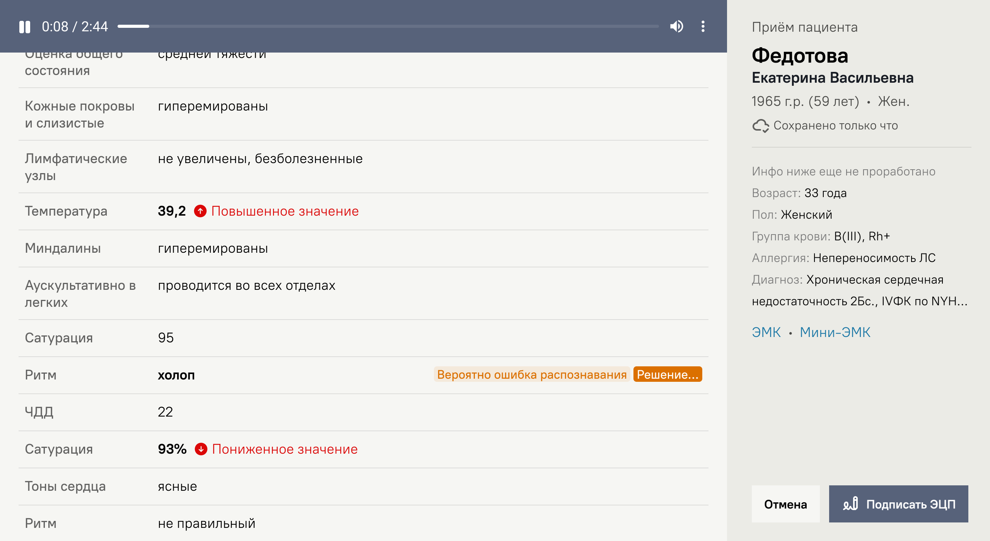Screen dimensions: 990x541
Task: Open the Мини-ЭМК link
Action: (835, 332)
